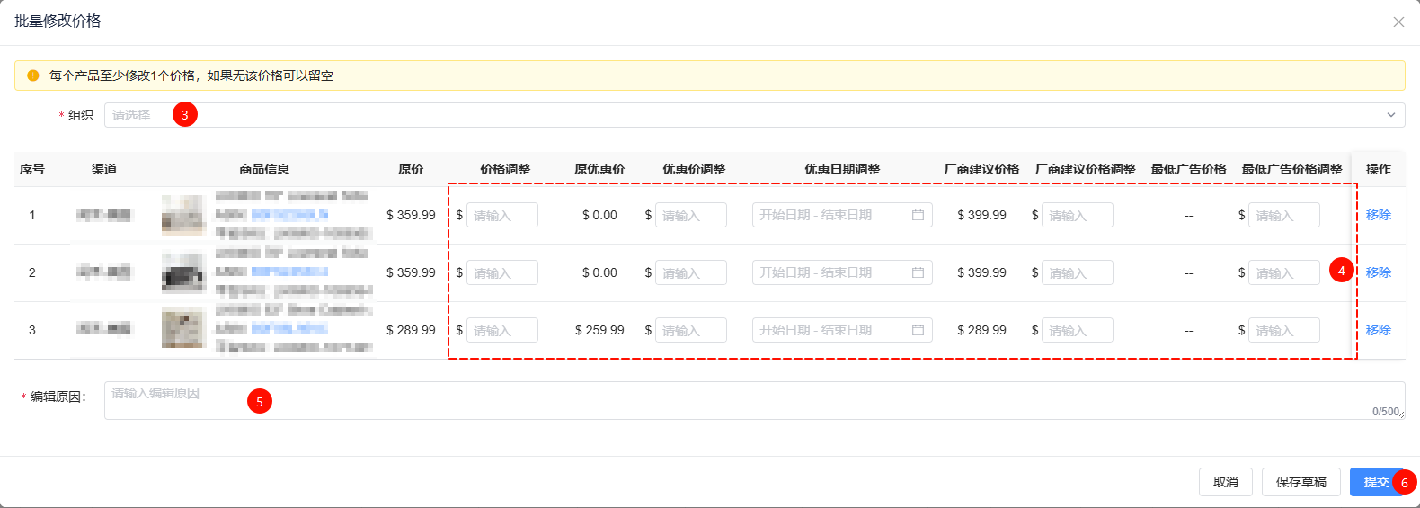Click product thumbnail in row 1
This screenshot has height=508, width=1420.
(183, 216)
